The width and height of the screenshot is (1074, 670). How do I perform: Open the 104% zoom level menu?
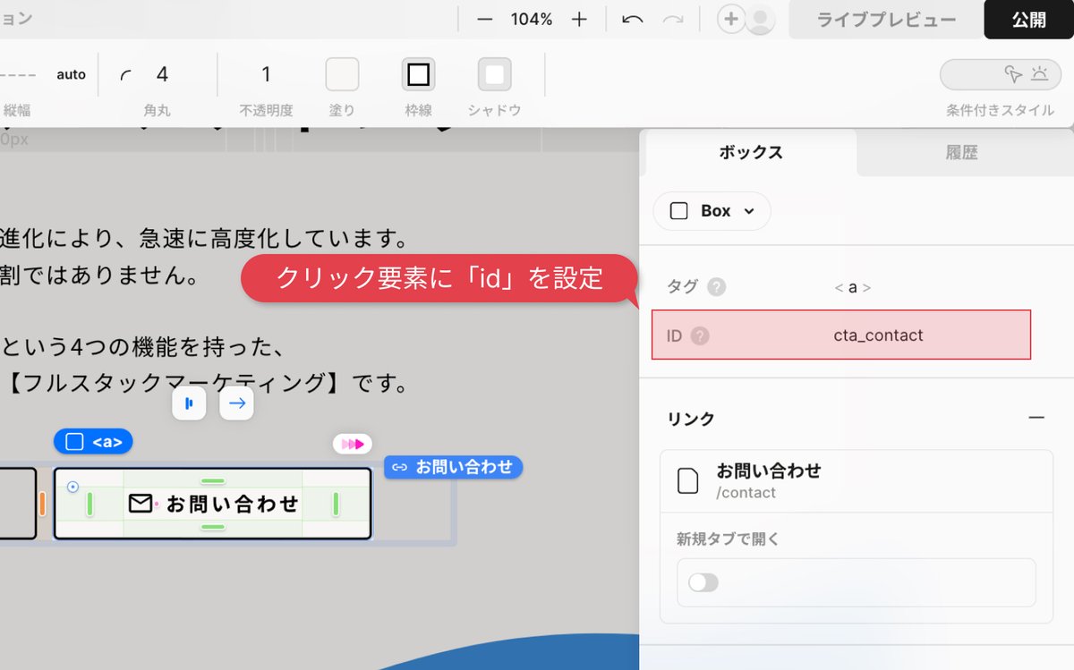point(532,20)
